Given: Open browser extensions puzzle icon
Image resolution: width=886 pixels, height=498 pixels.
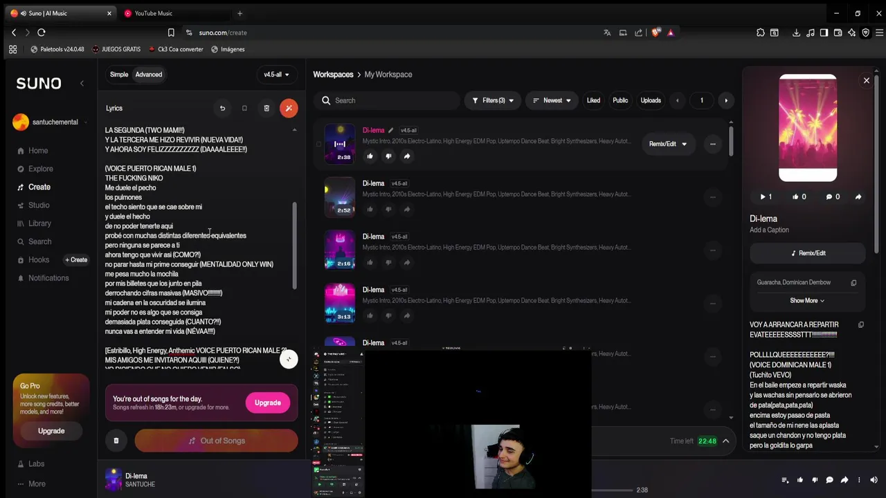Looking at the screenshot, I should point(761,33).
